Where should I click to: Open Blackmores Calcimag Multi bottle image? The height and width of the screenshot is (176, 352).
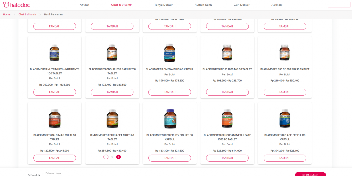click(55, 119)
